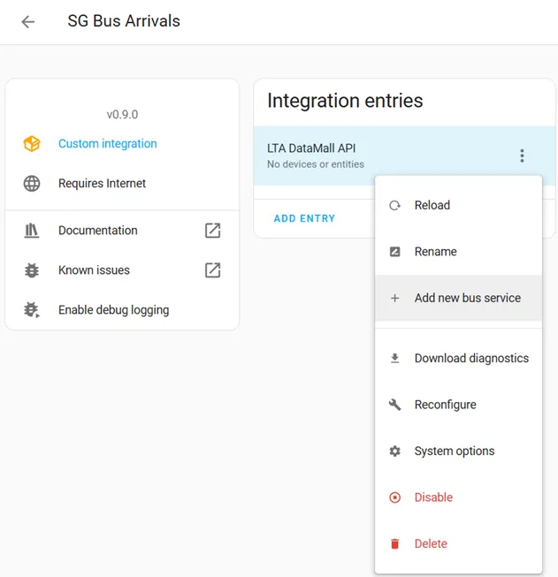Click the red stop-circle icon beside Disable
558x577 pixels.
(x=394, y=497)
